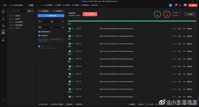Screen dimensions: 199x107
Task: Open the 笔记 notes section in the sidebar
Action: point(3,39)
